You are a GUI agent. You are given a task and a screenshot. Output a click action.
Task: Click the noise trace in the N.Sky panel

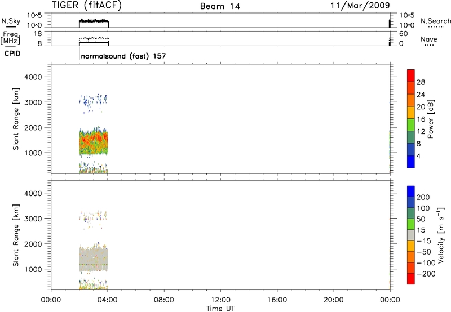pyautogui.click(x=94, y=21)
